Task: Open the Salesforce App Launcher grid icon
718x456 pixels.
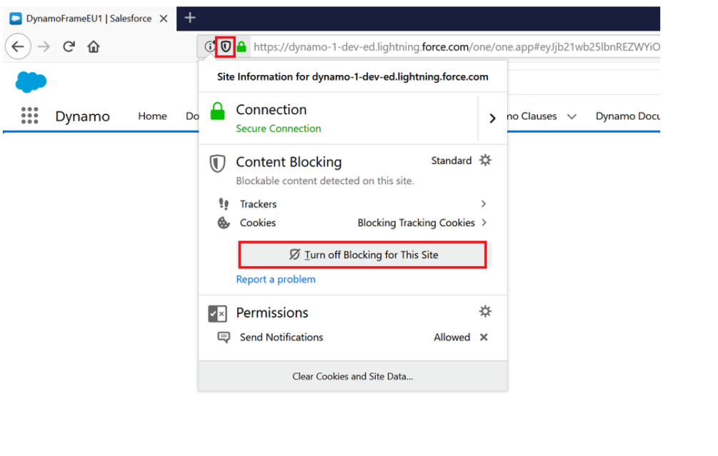Action: 29,116
